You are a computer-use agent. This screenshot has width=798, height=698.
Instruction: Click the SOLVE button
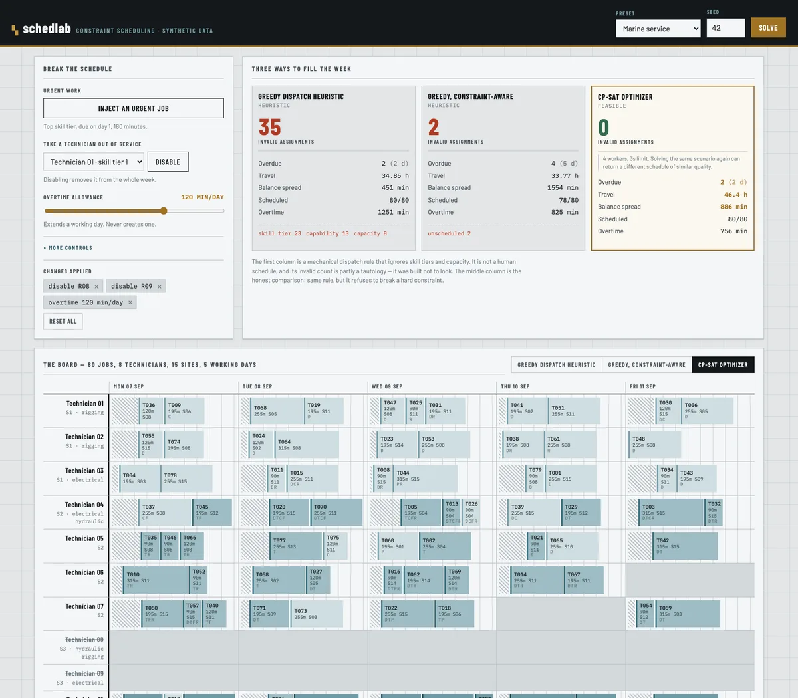click(x=768, y=28)
